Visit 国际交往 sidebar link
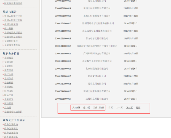The height and width of the screenshot is (138, 171). point(9,95)
